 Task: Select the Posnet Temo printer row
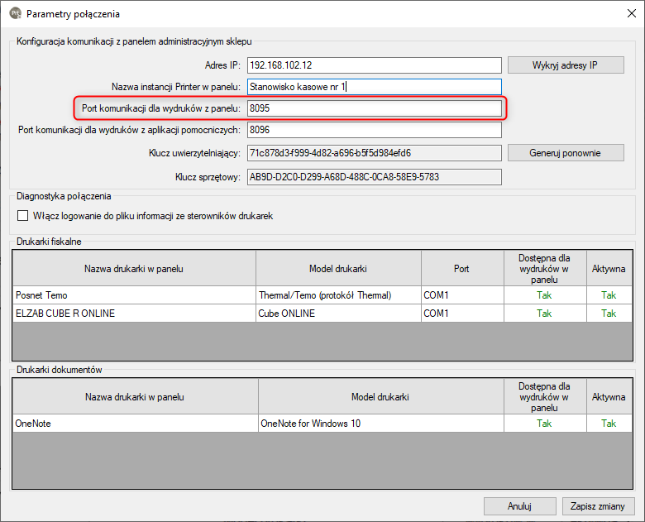pyautogui.click(x=132, y=295)
